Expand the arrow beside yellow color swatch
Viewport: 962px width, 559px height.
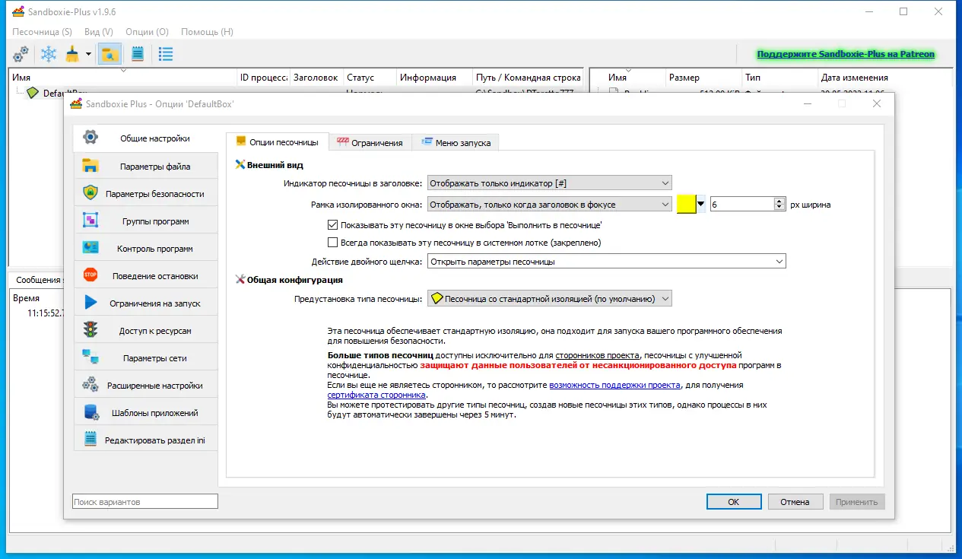(x=701, y=204)
